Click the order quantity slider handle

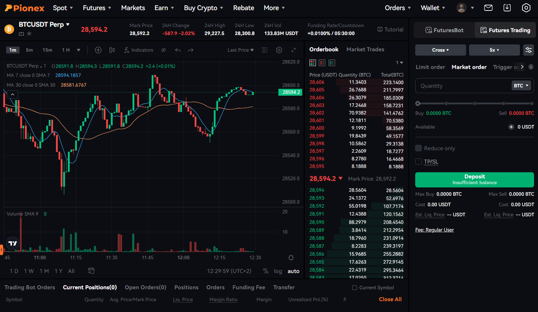(x=418, y=104)
